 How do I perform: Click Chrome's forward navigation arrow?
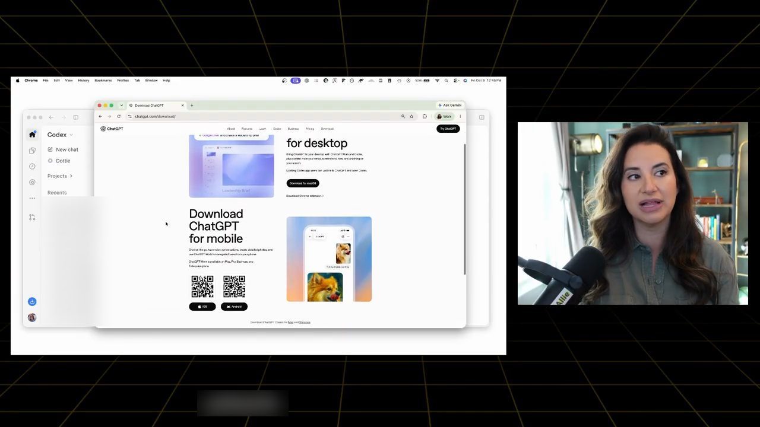(109, 116)
